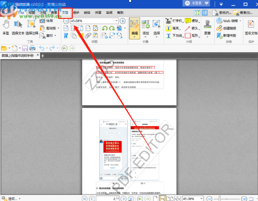
Task: Open the status bar zoom dropdown
Action: coord(201,199)
